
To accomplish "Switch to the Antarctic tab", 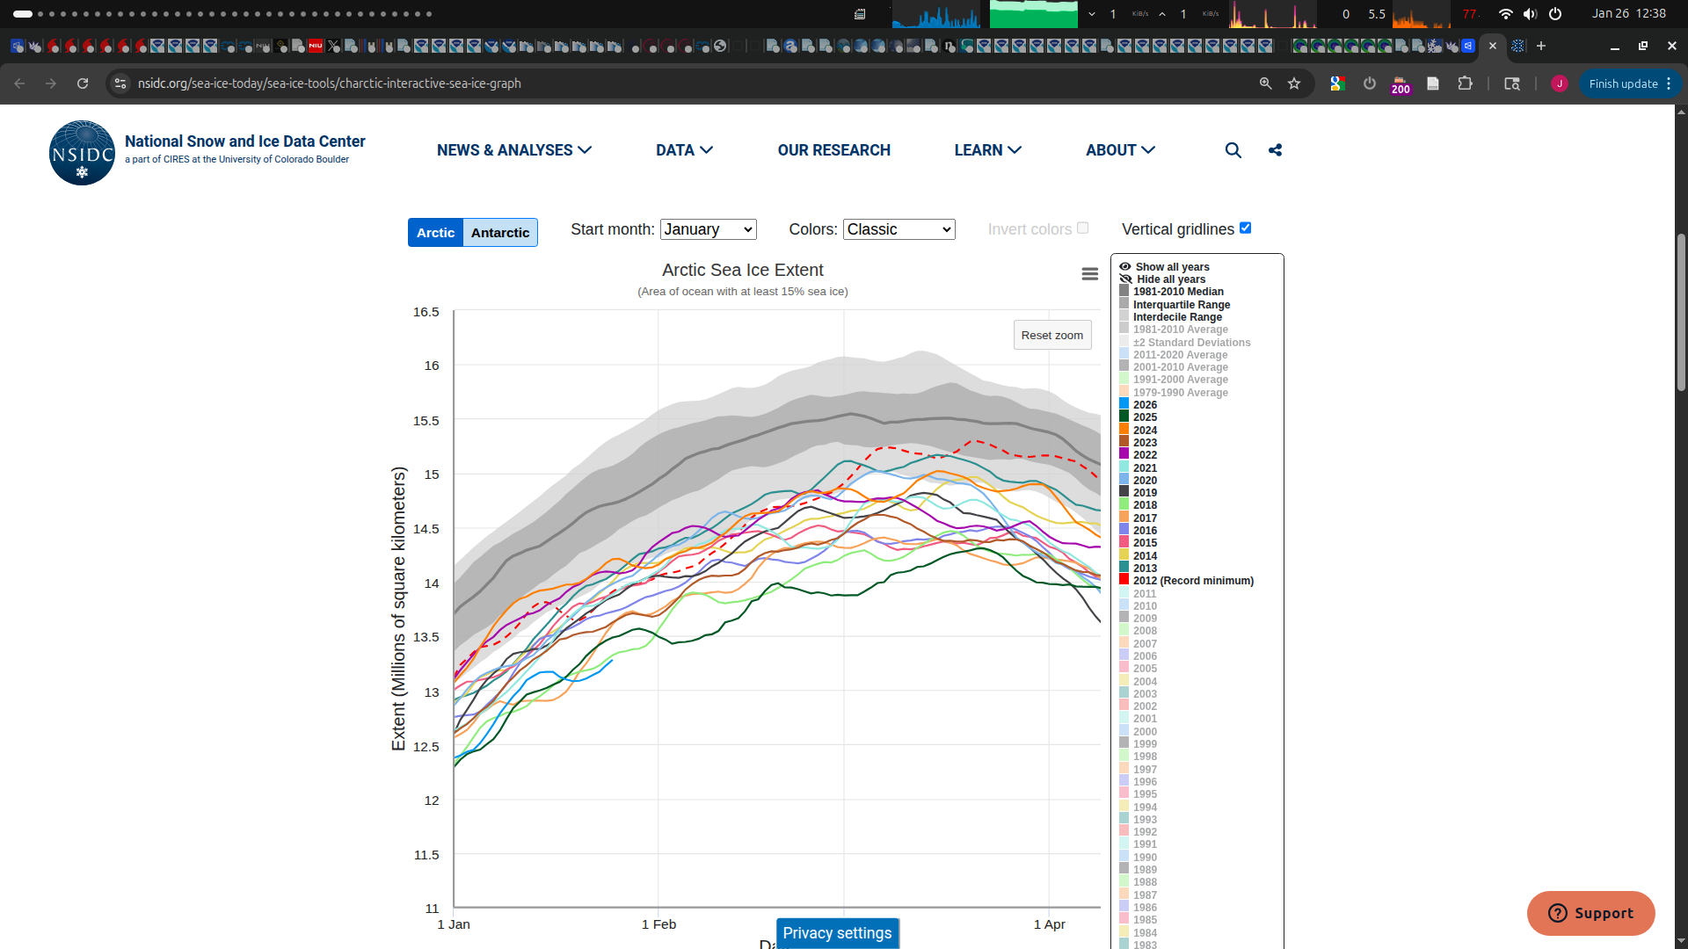I will (499, 233).
